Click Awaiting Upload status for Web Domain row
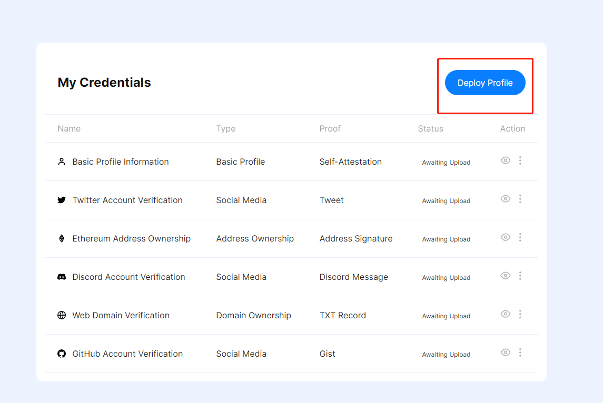603x403 pixels. pos(446,316)
